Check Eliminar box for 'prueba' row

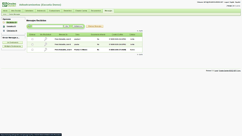coord(32,45)
